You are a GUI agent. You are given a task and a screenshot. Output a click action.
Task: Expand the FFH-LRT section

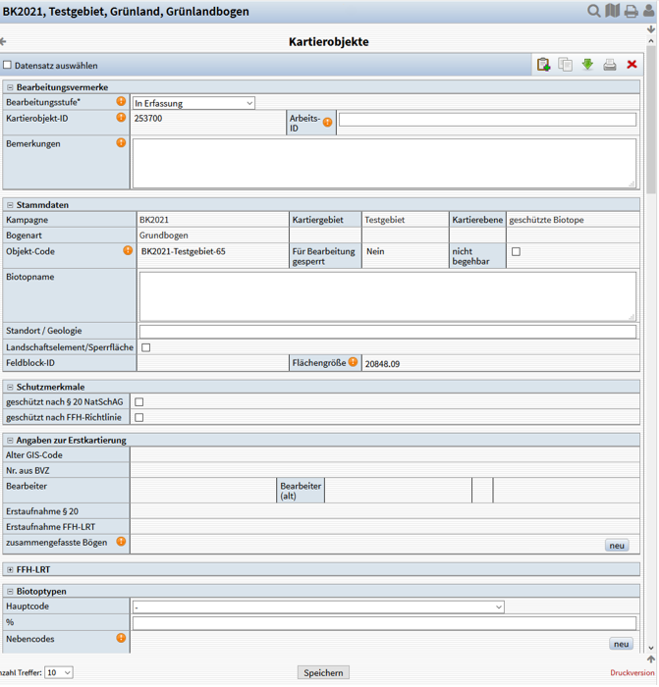point(10,569)
